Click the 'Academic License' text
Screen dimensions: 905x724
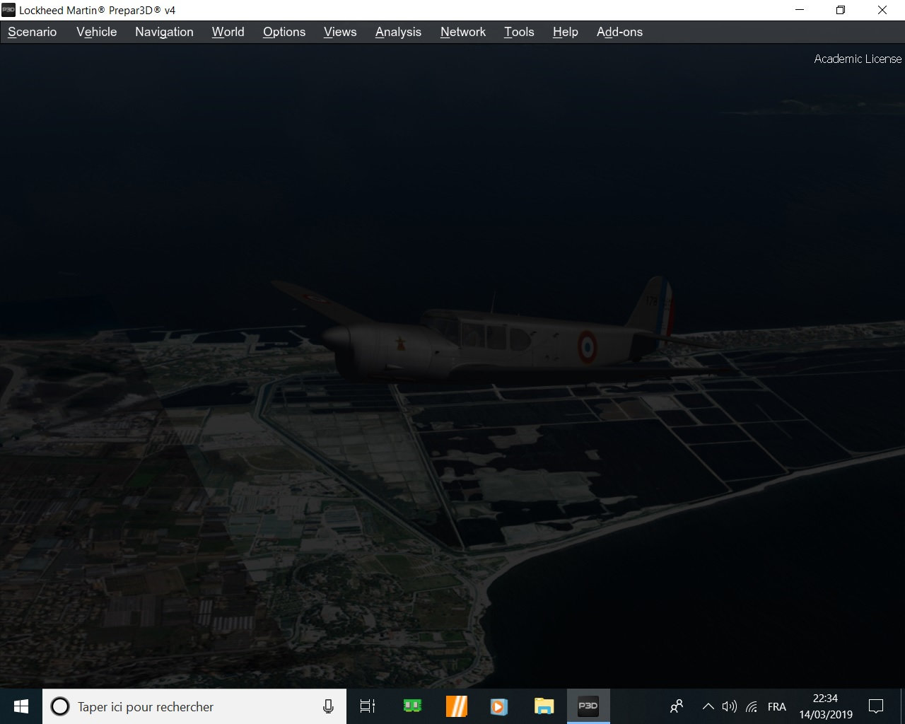click(858, 59)
